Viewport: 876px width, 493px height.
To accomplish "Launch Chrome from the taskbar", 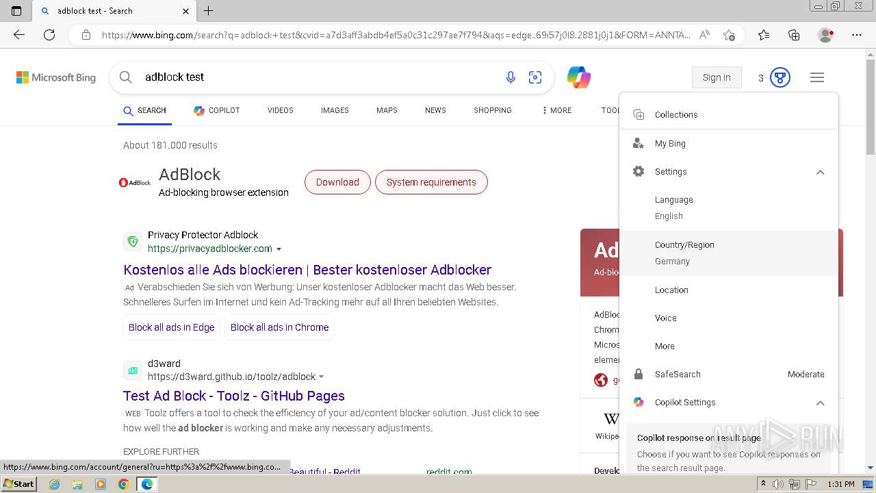I will tap(123, 484).
